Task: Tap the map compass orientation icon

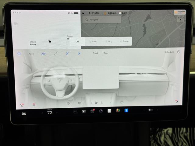Action: pyautogui.click(x=181, y=19)
